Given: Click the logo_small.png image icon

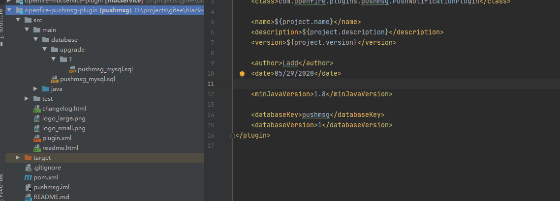Looking at the screenshot, I should pyautogui.click(x=37, y=128).
